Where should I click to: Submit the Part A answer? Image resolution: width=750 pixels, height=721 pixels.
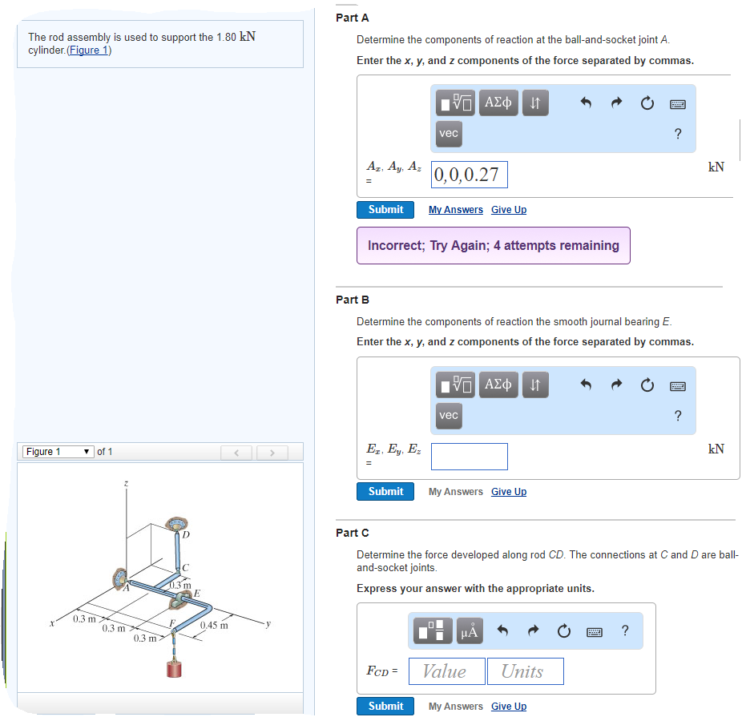(385, 209)
